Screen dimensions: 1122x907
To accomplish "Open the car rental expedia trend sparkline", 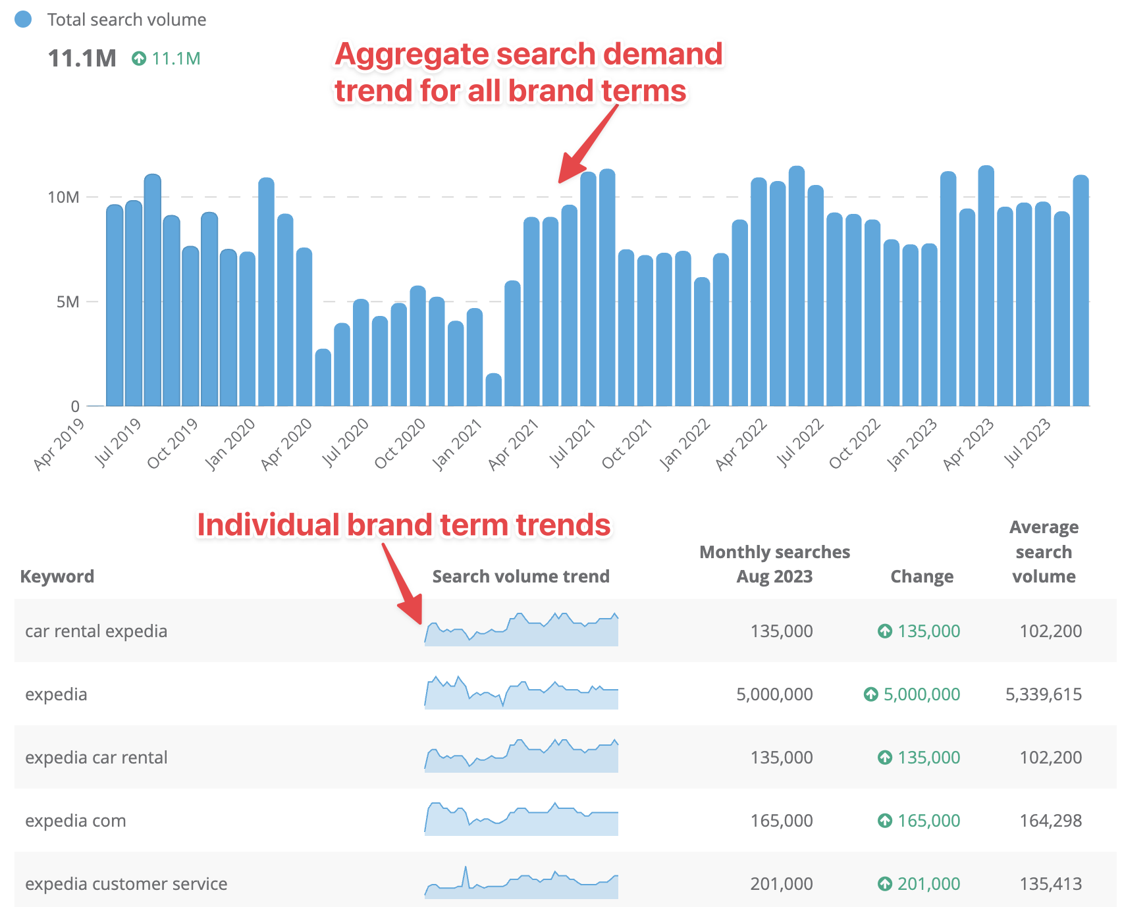I will pyautogui.click(x=521, y=631).
